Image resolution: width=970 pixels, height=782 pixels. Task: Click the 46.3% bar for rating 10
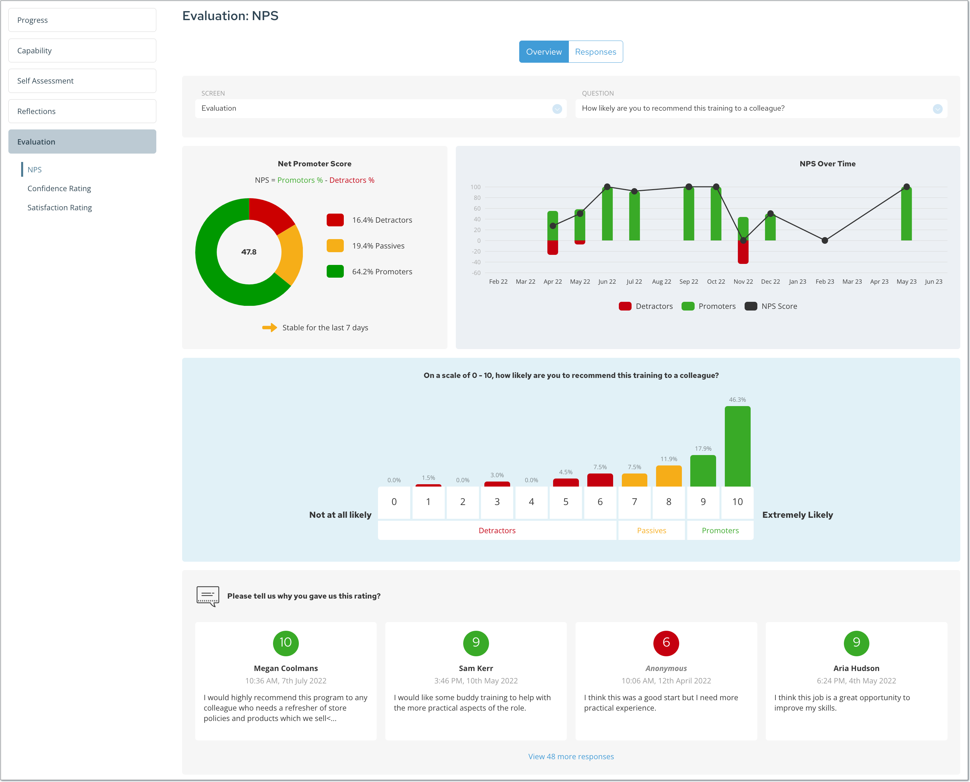point(737,446)
